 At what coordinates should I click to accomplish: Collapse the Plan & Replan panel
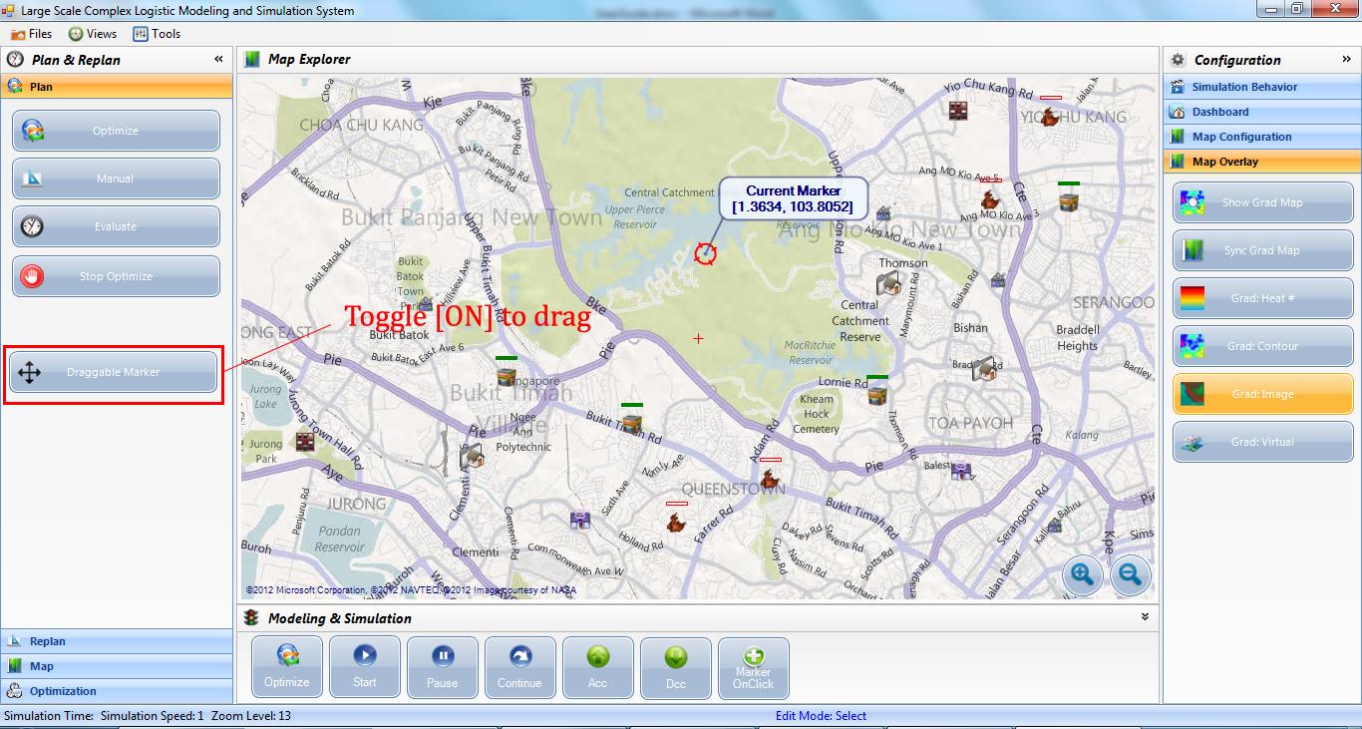pyautogui.click(x=217, y=59)
